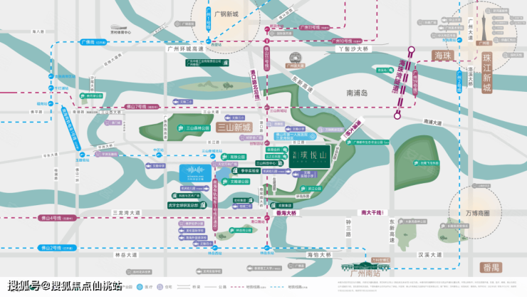
Task: Select the 芳村体育中心 stadium icon
Action: click(118, 27)
